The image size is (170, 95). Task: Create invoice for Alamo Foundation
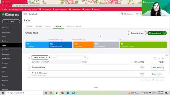(156, 68)
